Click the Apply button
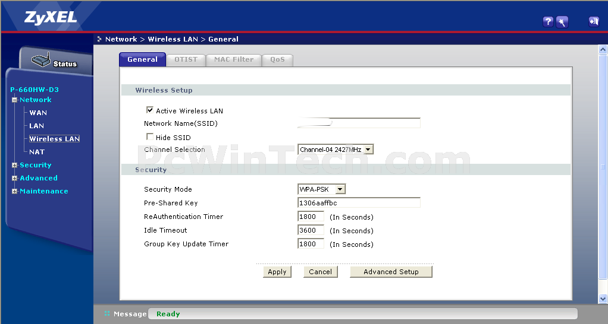This screenshot has height=324, width=608. pos(277,272)
